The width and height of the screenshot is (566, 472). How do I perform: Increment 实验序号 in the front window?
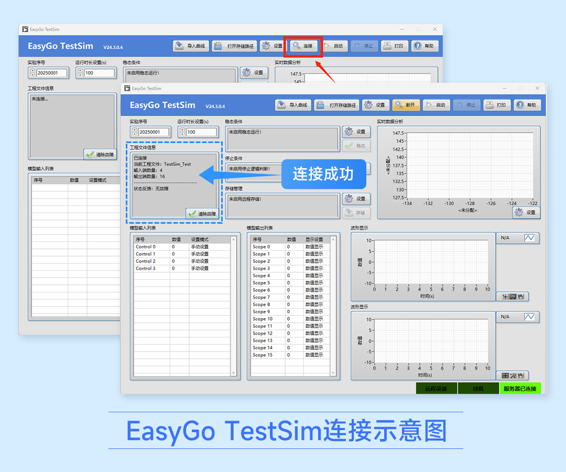tap(135, 130)
